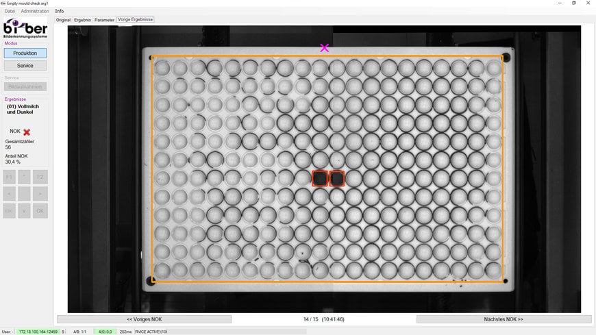596x335 pixels.
Task: Open the Administration menu
Action: (35, 11)
